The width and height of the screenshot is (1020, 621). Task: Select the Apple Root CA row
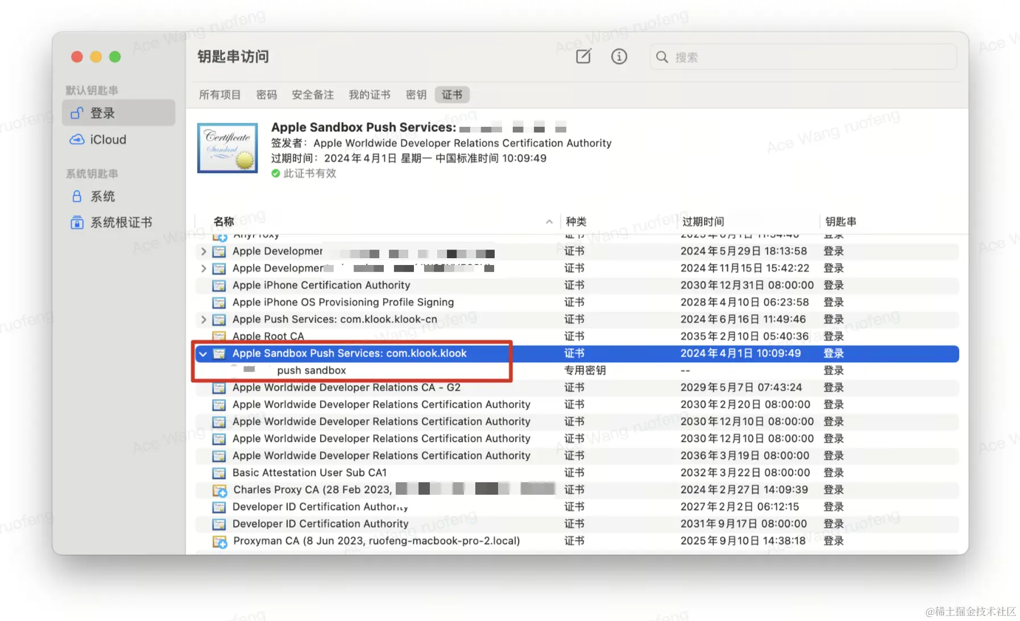577,337
